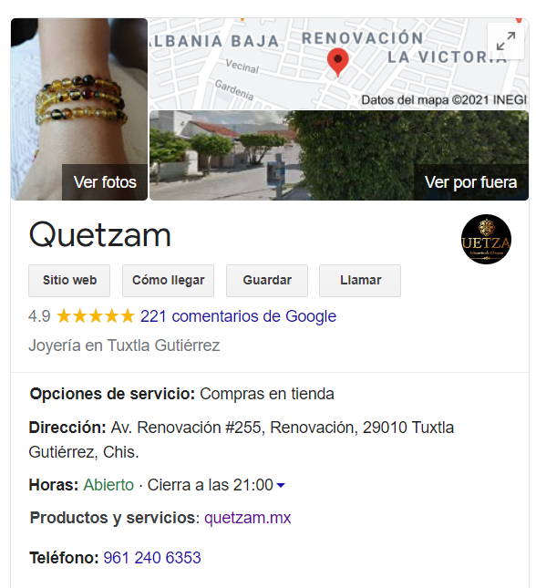Click the Abierto status text

pos(108,485)
